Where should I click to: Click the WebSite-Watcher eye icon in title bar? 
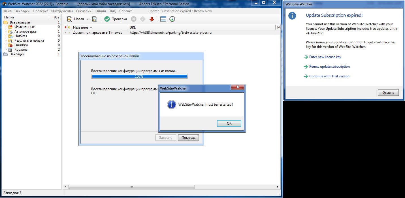(4, 4)
